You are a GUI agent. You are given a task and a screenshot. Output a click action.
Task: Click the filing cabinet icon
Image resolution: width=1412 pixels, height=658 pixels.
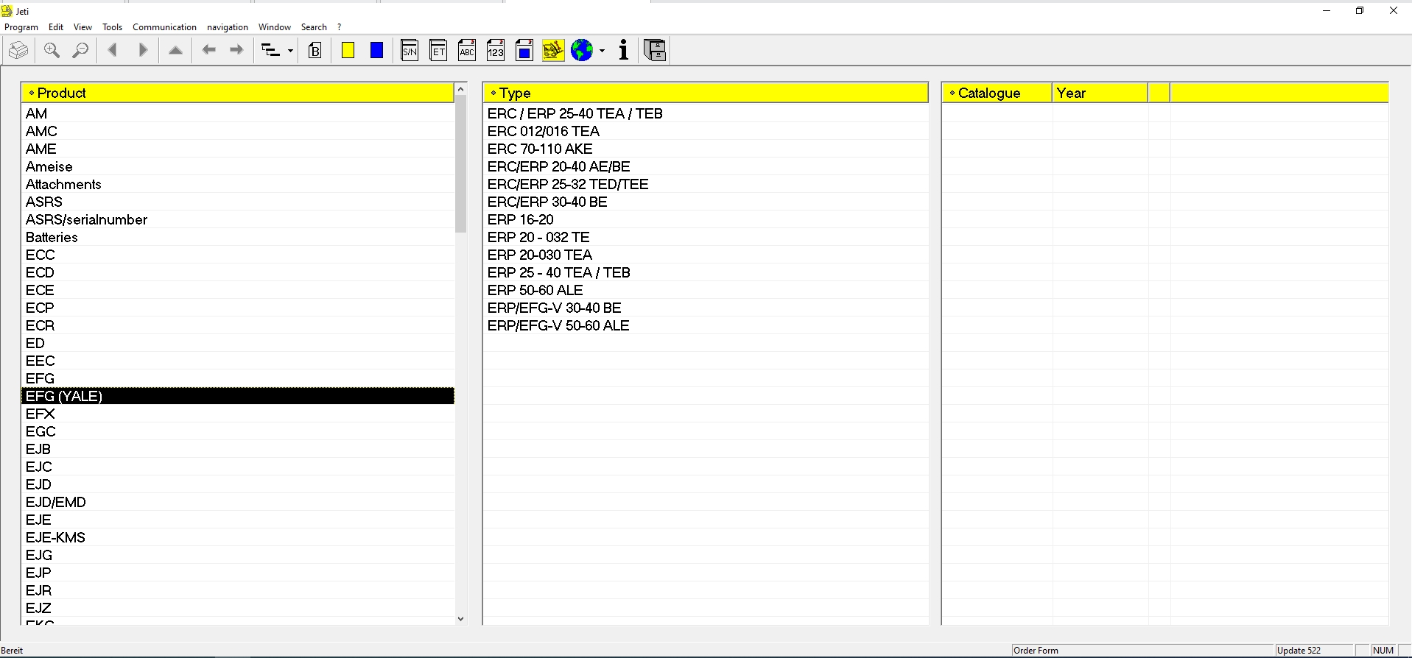click(x=655, y=50)
